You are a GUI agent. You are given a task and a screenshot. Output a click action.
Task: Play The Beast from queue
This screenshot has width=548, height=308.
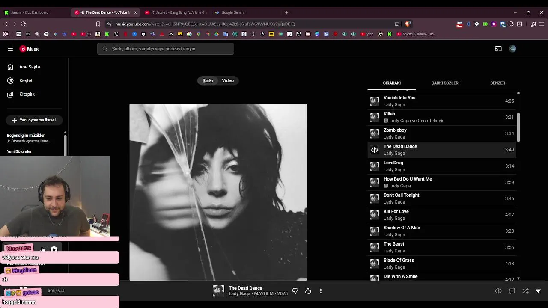442,247
